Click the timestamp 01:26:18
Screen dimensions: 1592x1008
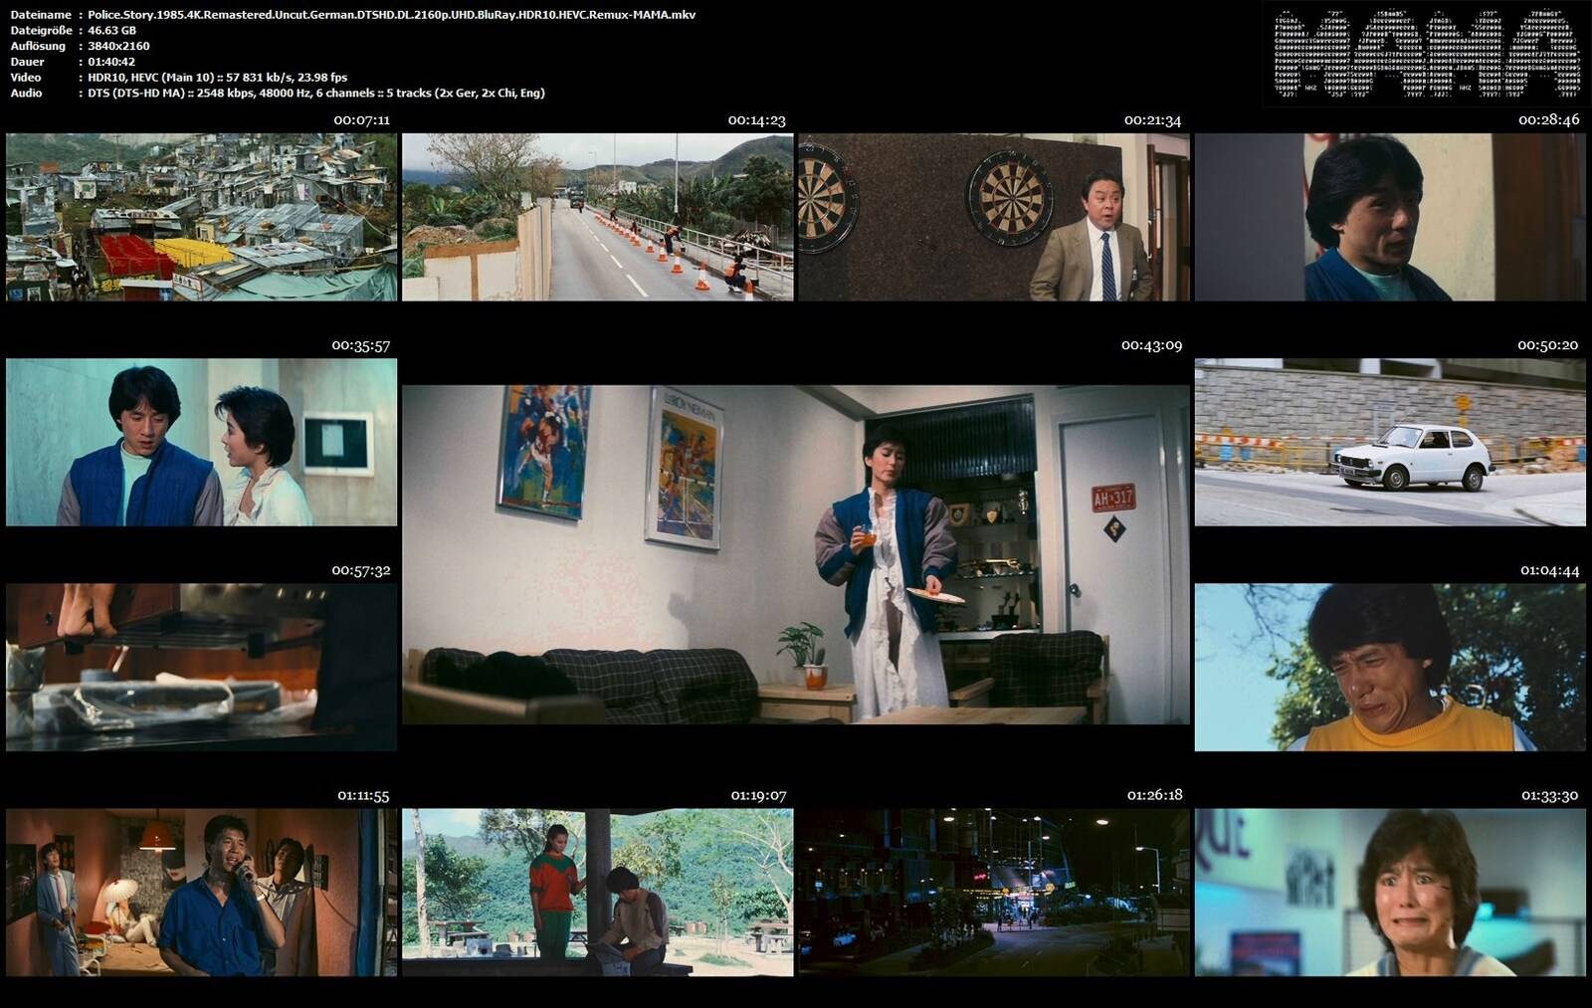click(1155, 795)
